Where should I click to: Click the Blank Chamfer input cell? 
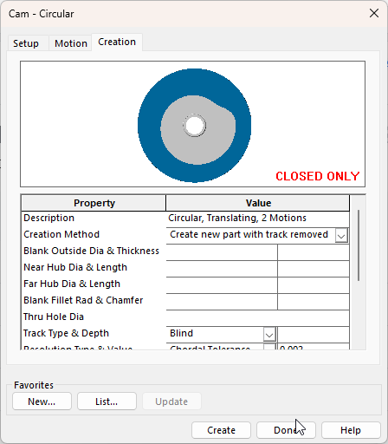314,302
